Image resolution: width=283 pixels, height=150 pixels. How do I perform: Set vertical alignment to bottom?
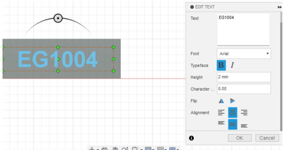click(x=244, y=126)
